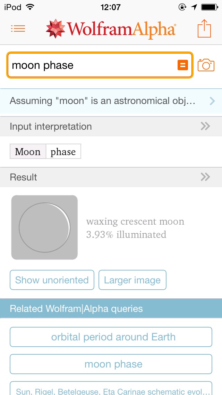Expand the Input interpretation section chevrons
The height and width of the screenshot is (395, 222).
[x=205, y=126]
